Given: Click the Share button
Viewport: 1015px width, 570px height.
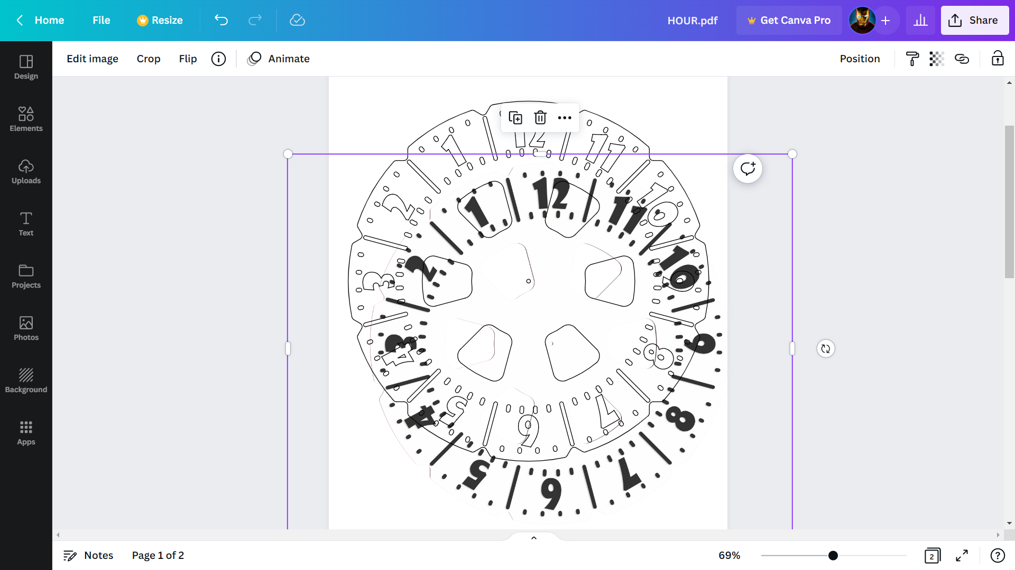Looking at the screenshot, I should point(975,20).
